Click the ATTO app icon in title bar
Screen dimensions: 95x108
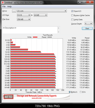[3, 3]
